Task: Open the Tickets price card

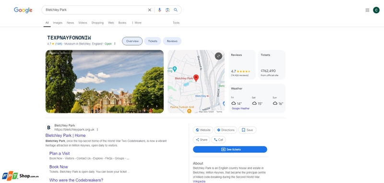Action: coord(272,65)
